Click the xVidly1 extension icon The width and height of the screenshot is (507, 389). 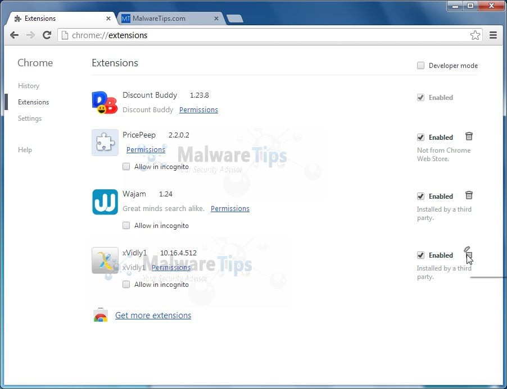pos(105,260)
